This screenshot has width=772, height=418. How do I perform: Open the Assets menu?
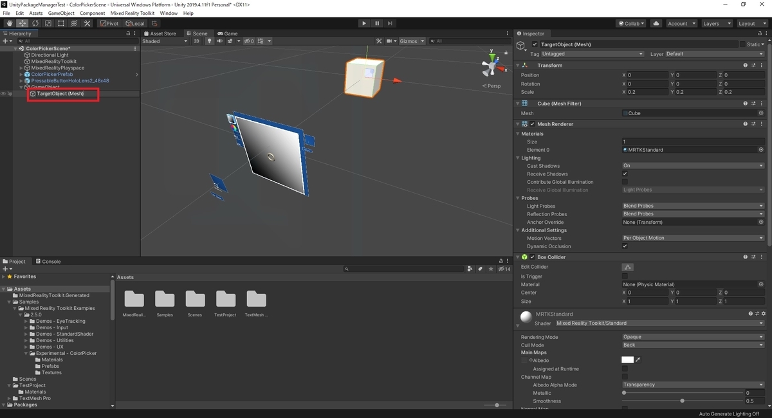[36, 13]
